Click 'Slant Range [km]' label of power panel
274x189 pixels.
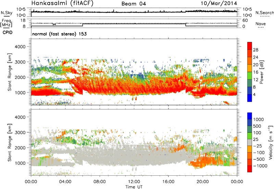(x=10, y=72)
